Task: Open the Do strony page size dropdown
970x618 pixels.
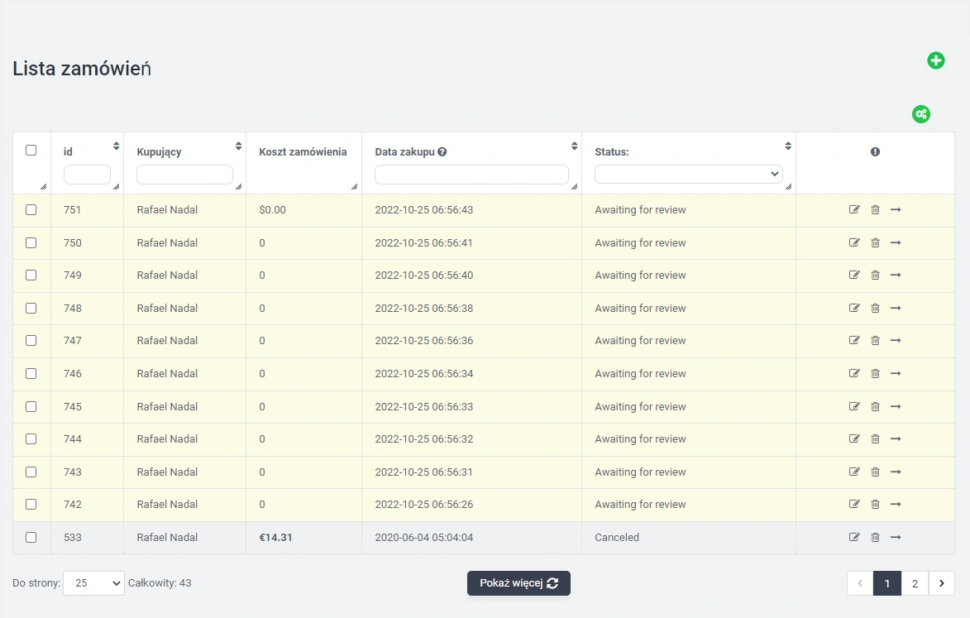Action: [93, 583]
